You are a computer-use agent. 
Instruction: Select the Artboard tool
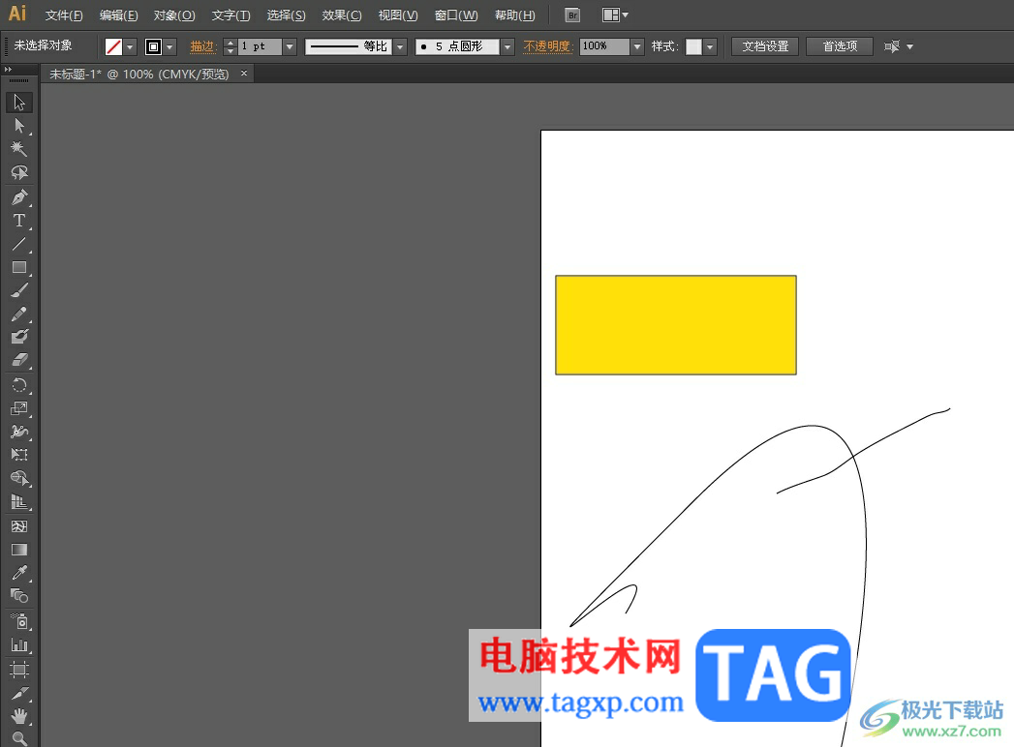[x=19, y=670]
